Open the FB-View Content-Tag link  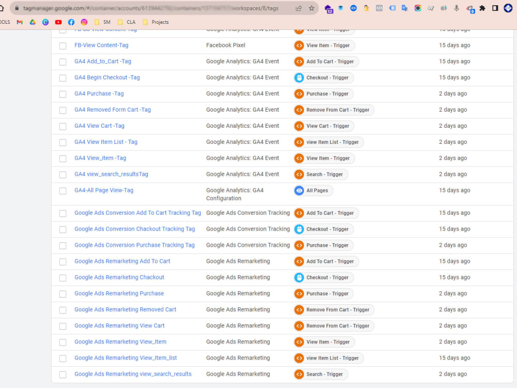101,45
